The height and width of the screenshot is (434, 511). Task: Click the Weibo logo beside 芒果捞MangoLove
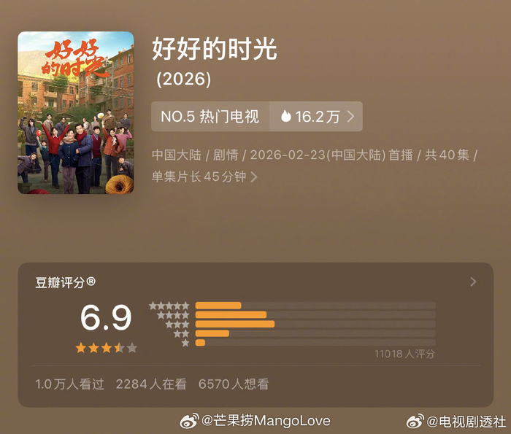click(x=189, y=421)
